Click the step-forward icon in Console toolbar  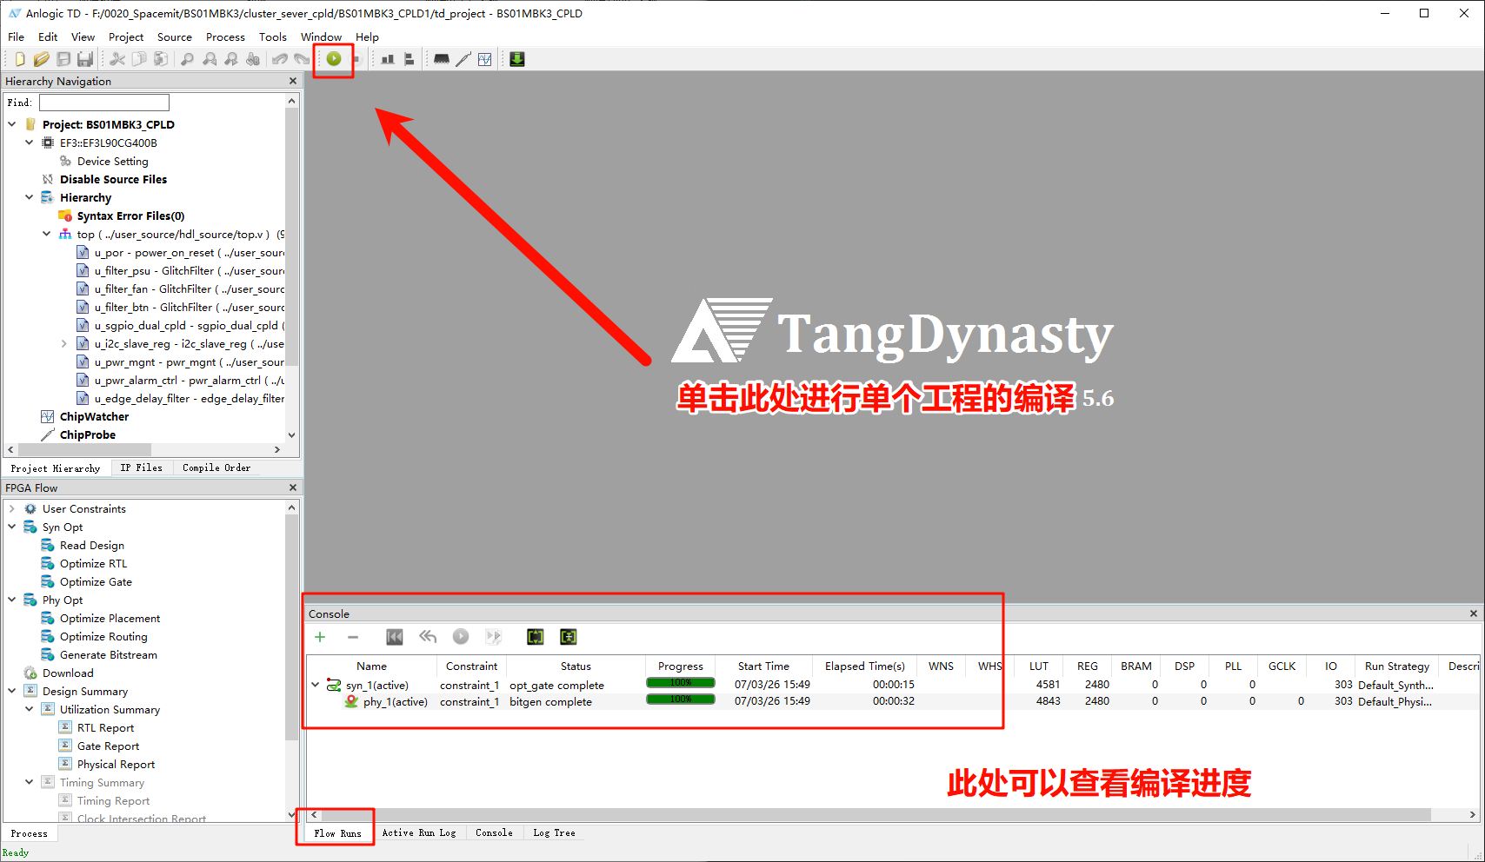click(x=494, y=637)
